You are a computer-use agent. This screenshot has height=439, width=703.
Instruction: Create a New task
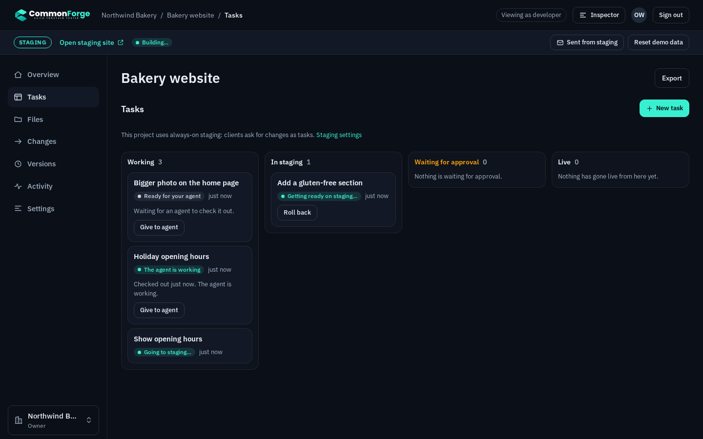(x=664, y=108)
